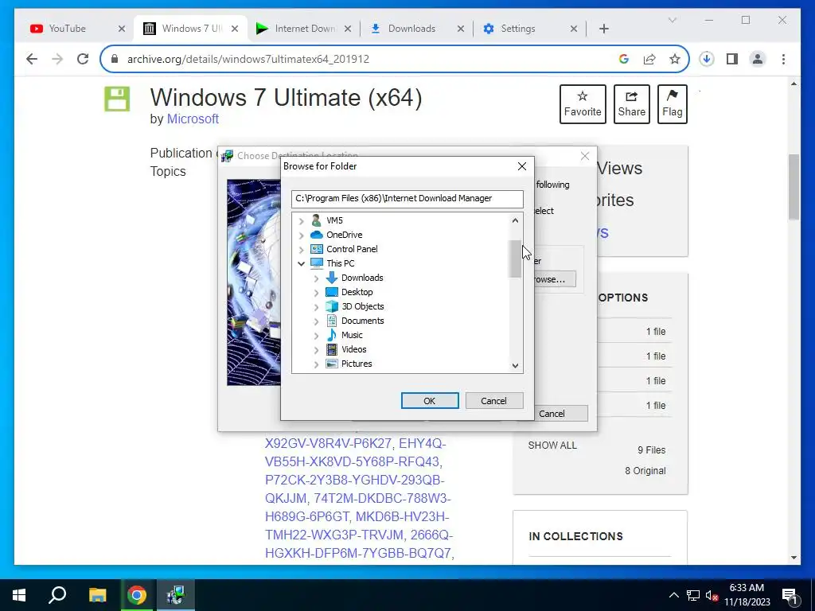Expand the Documents folder node
815x611 pixels.
tap(316, 321)
